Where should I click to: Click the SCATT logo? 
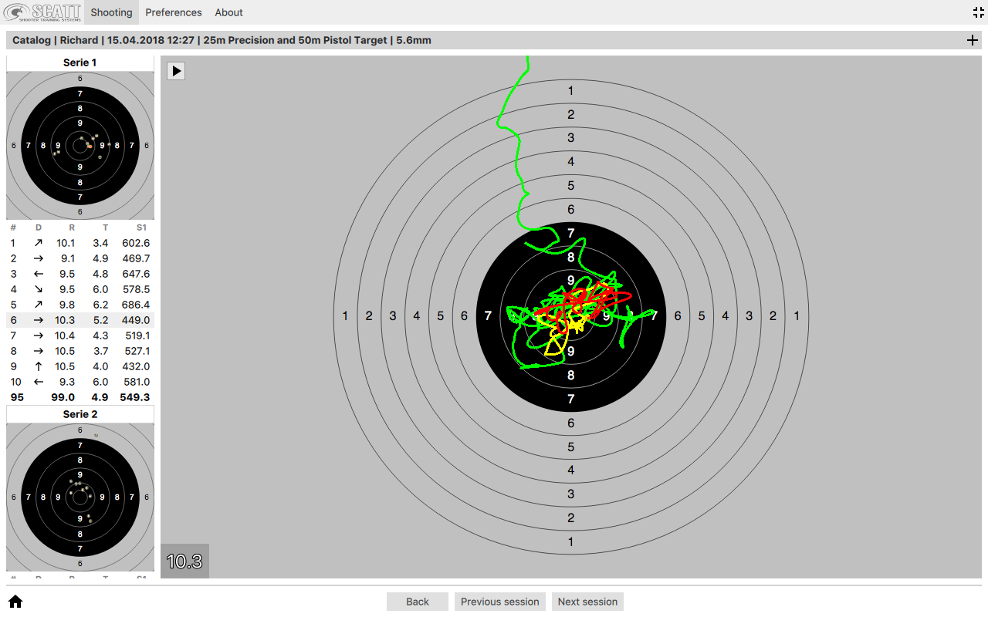pos(42,12)
